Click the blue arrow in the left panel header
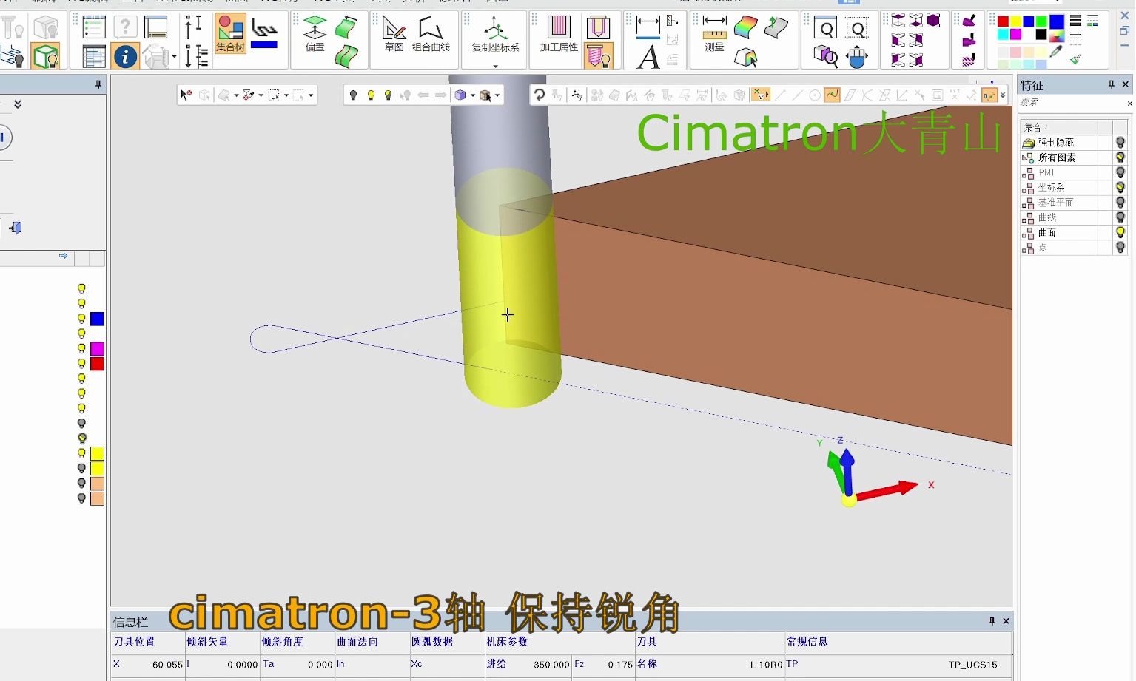The height and width of the screenshot is (681, 1136). tap(63, 257)
